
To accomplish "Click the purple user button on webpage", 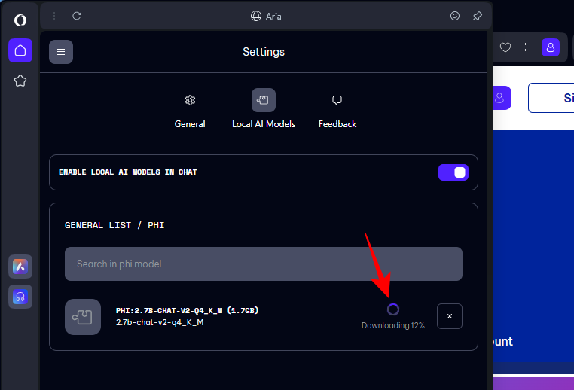I will [500, 98].
